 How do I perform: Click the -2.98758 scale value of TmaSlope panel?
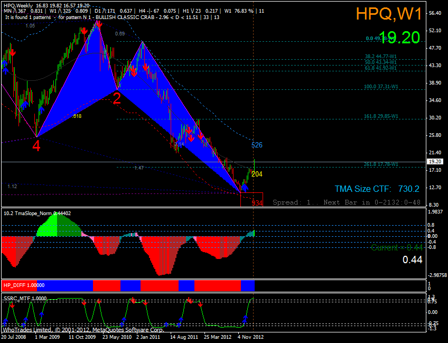point(437,275)
